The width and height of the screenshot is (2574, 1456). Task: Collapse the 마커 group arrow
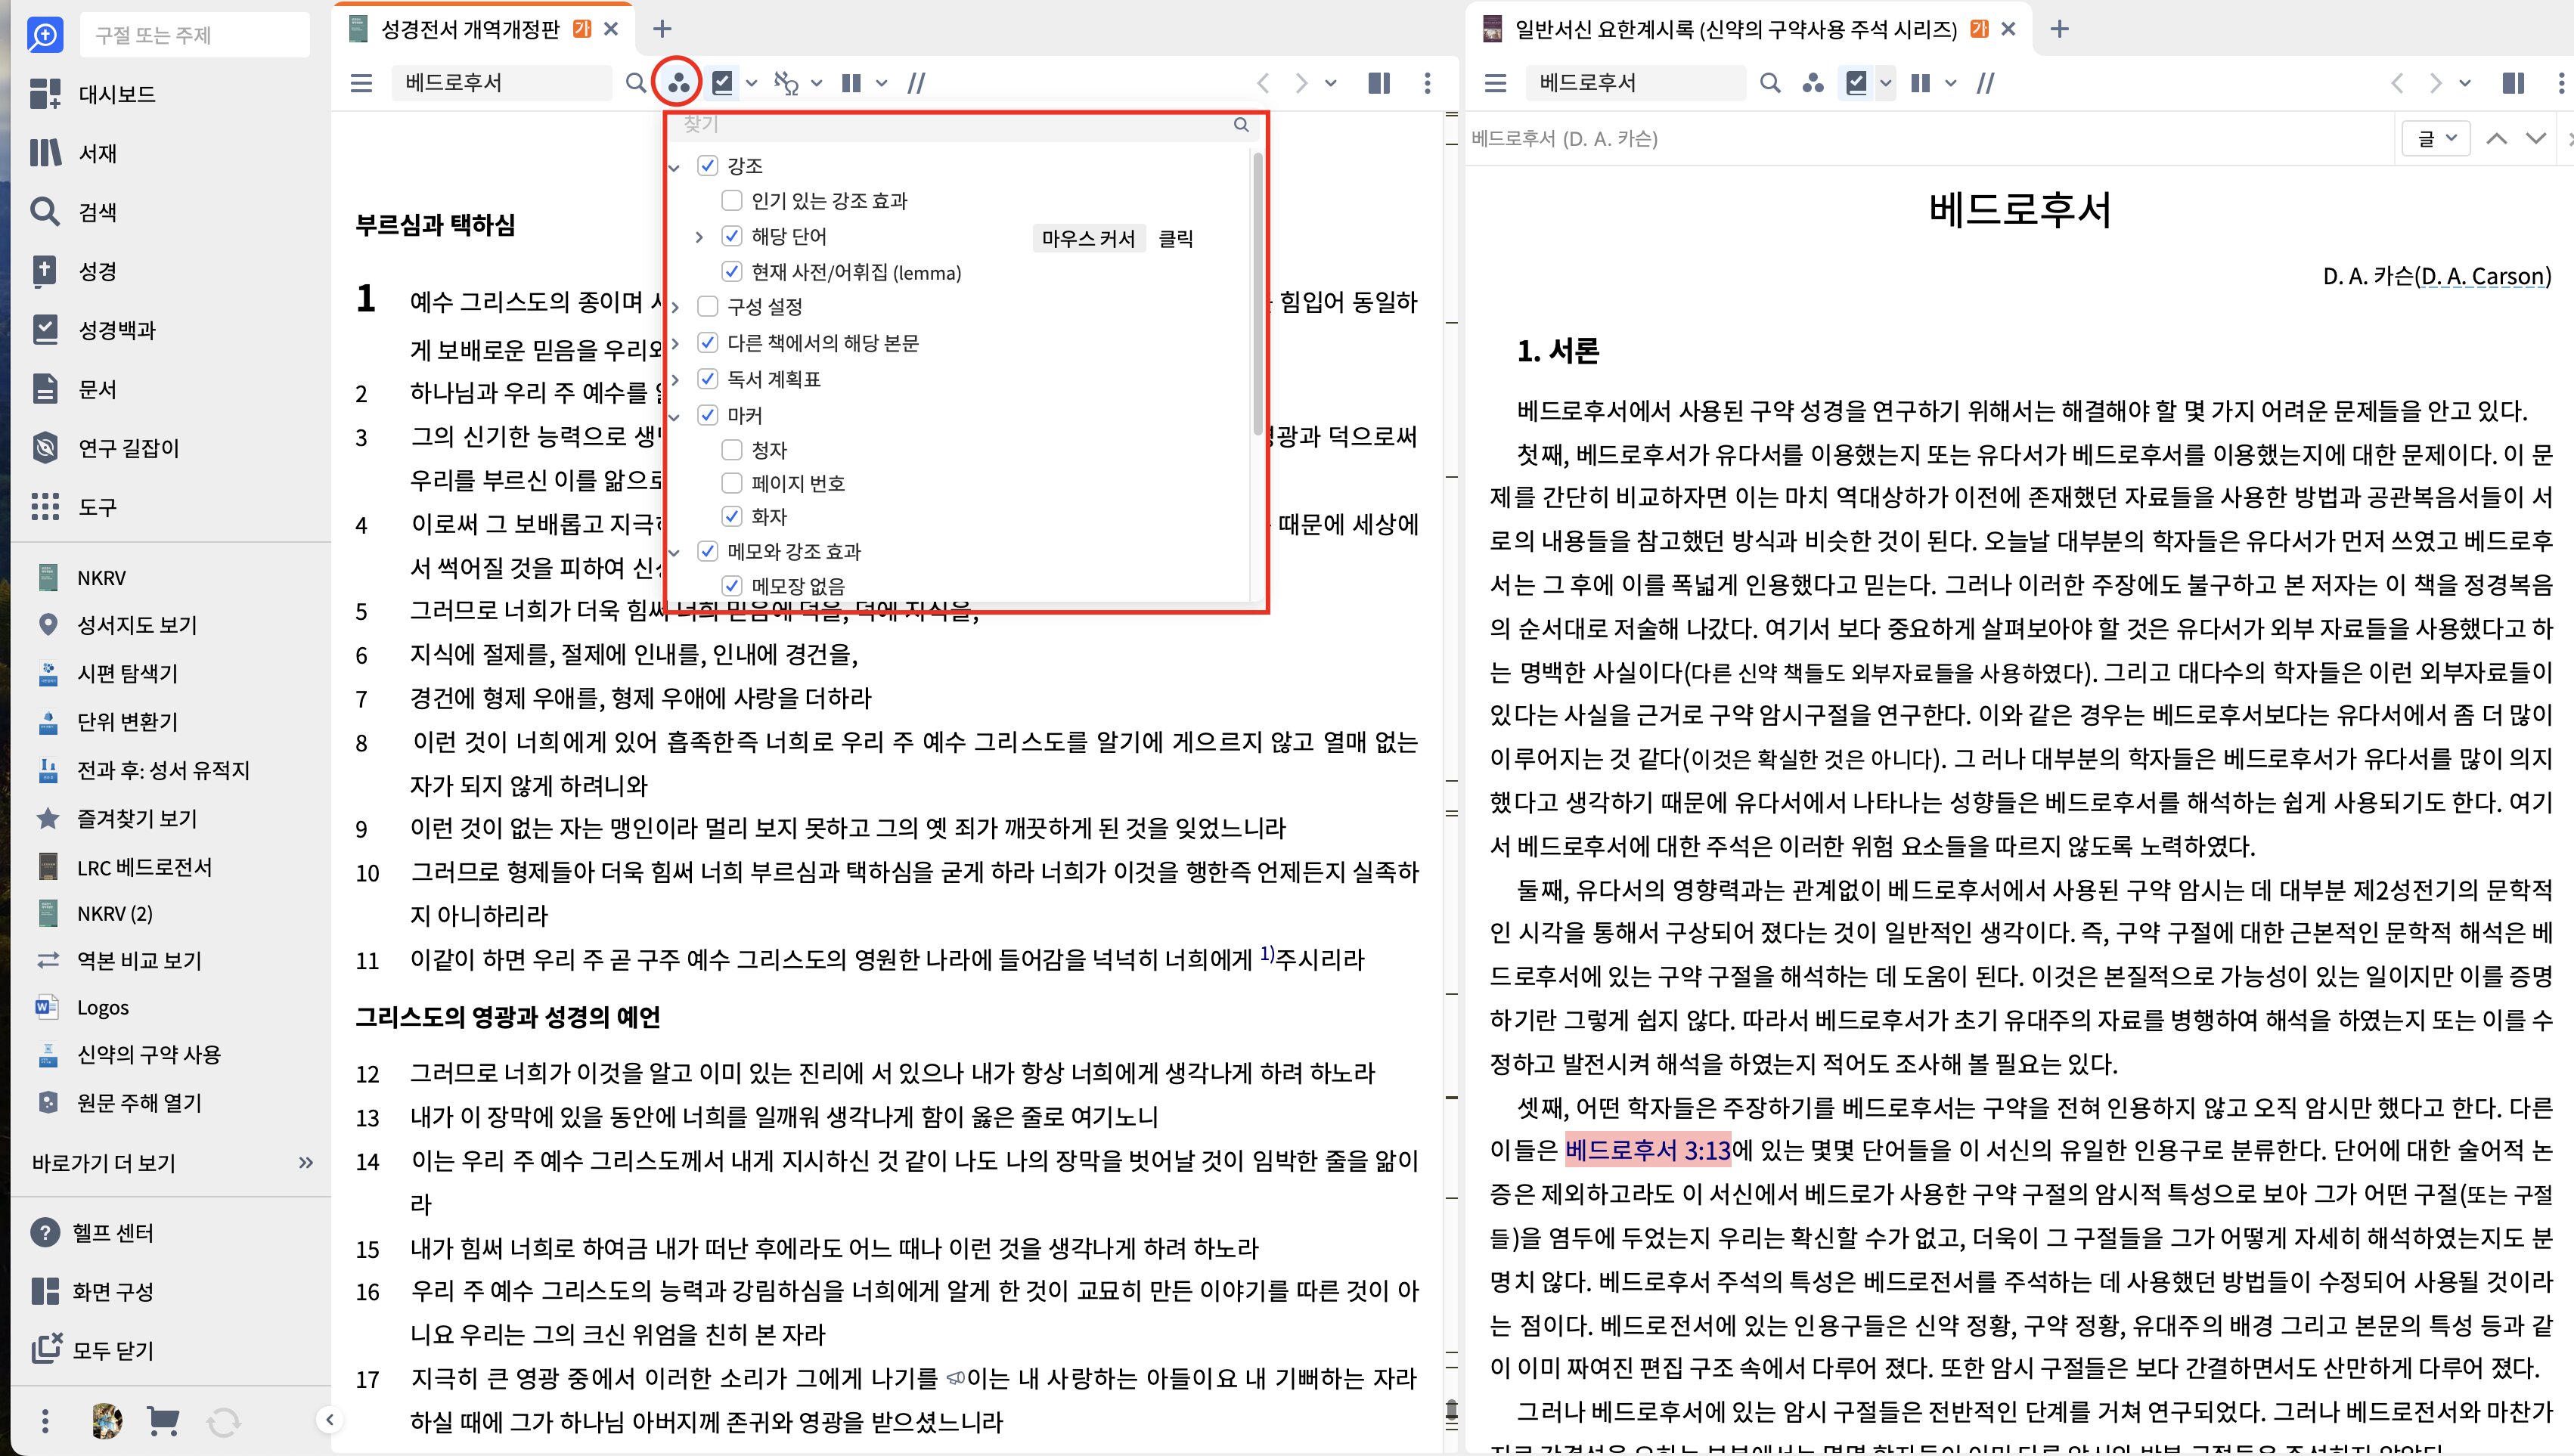[675, 416]
